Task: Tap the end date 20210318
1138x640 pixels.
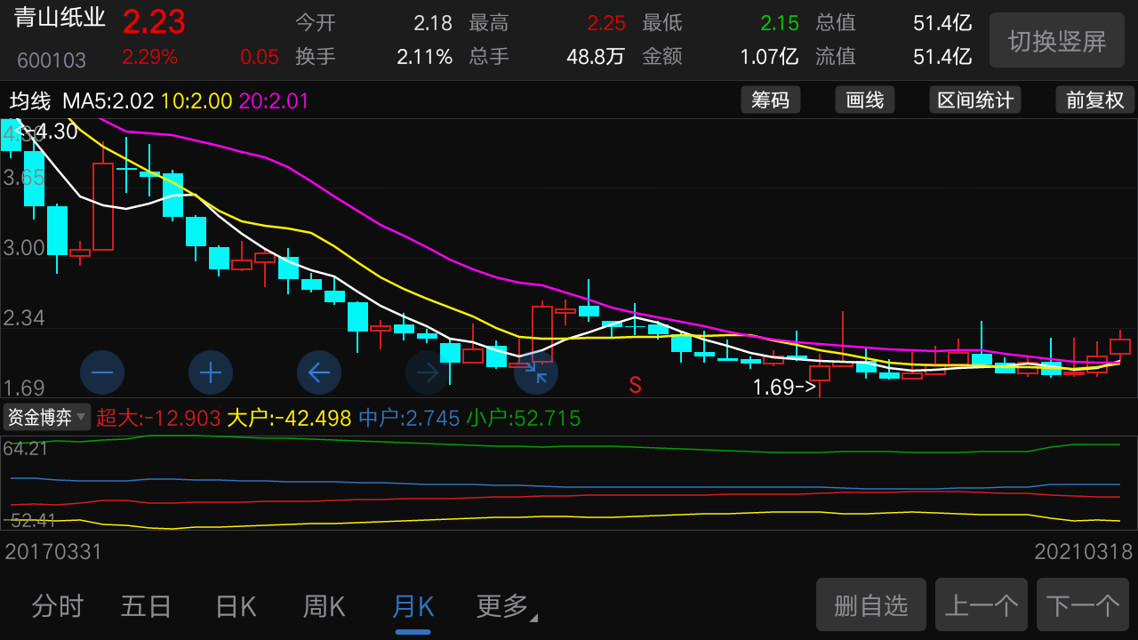Action: [1084, 552]
